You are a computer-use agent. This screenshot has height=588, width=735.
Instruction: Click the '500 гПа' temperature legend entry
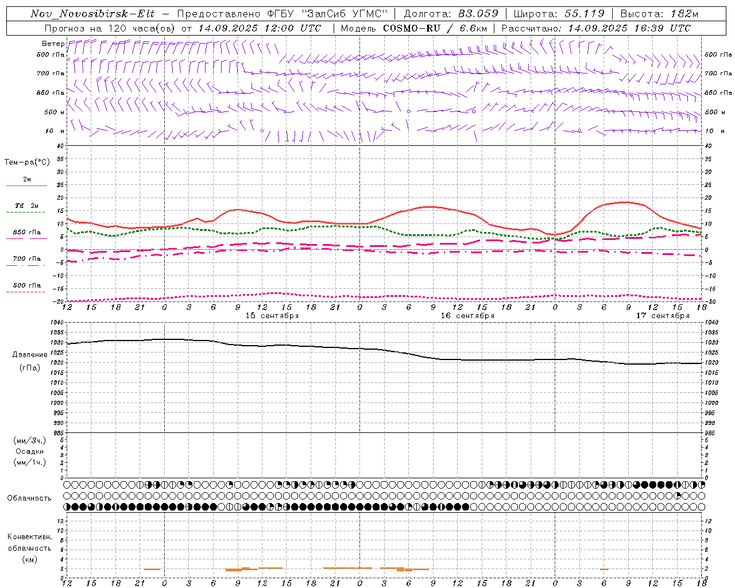pyautogui.click(x=27, y=285)
